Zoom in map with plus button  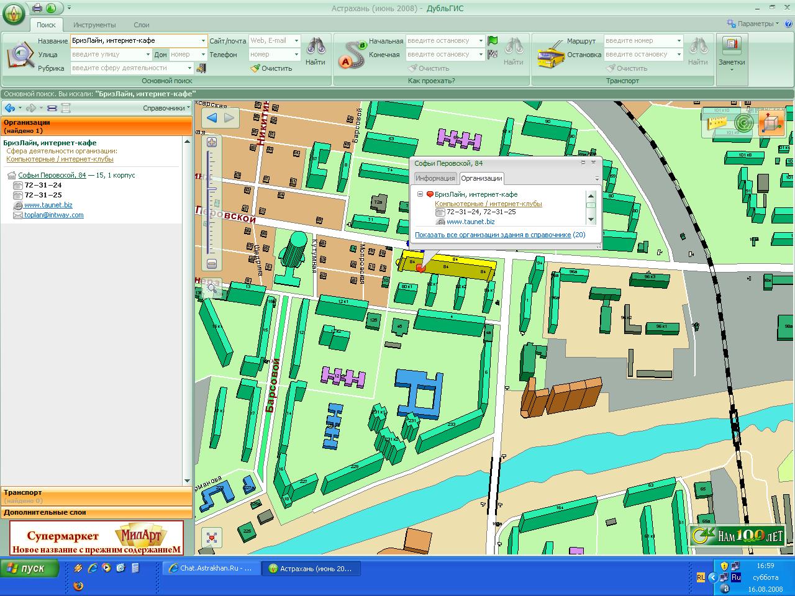(212, 142)
